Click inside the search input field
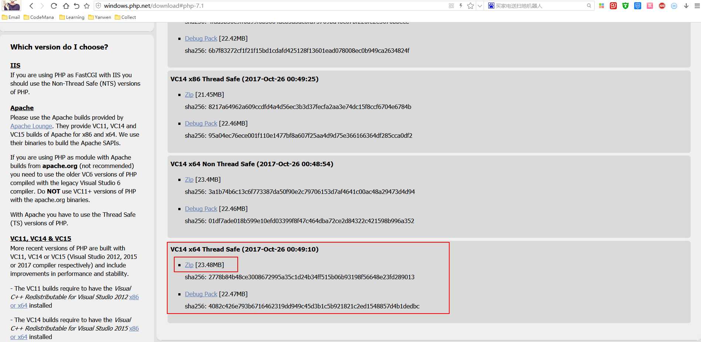This screenshot has width=701, height=342. point(535,6)
